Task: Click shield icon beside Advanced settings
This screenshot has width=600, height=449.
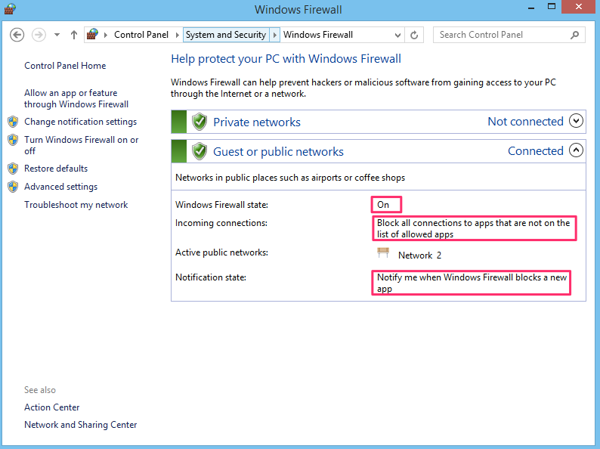Action: [13, 187]
